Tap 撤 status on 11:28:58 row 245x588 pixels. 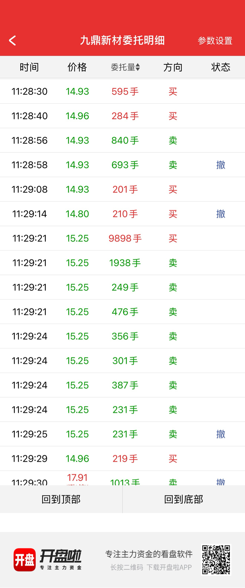[x=220, y=165]
